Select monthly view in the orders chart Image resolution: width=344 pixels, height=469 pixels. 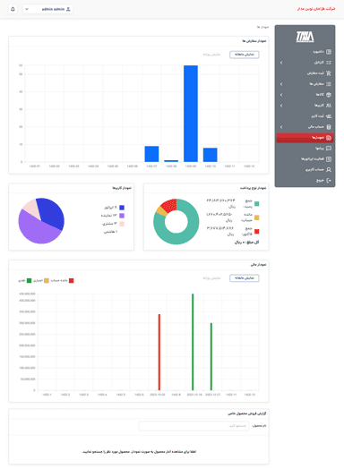245,55
